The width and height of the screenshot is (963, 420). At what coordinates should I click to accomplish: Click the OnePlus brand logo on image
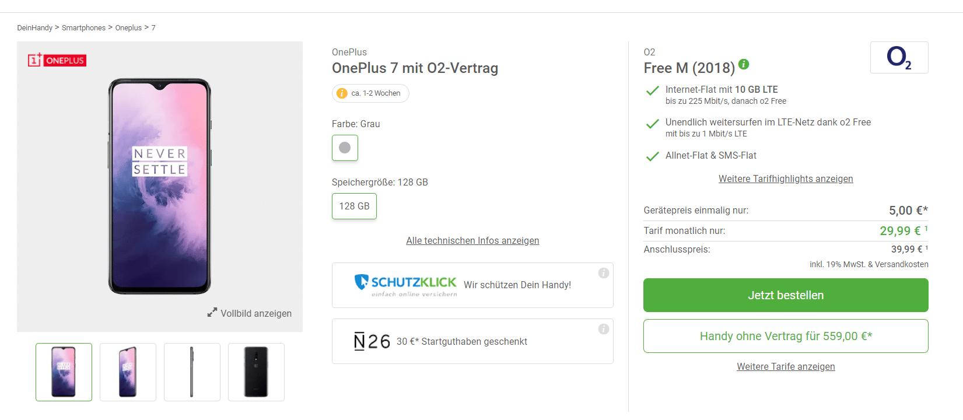pos(57,60)
